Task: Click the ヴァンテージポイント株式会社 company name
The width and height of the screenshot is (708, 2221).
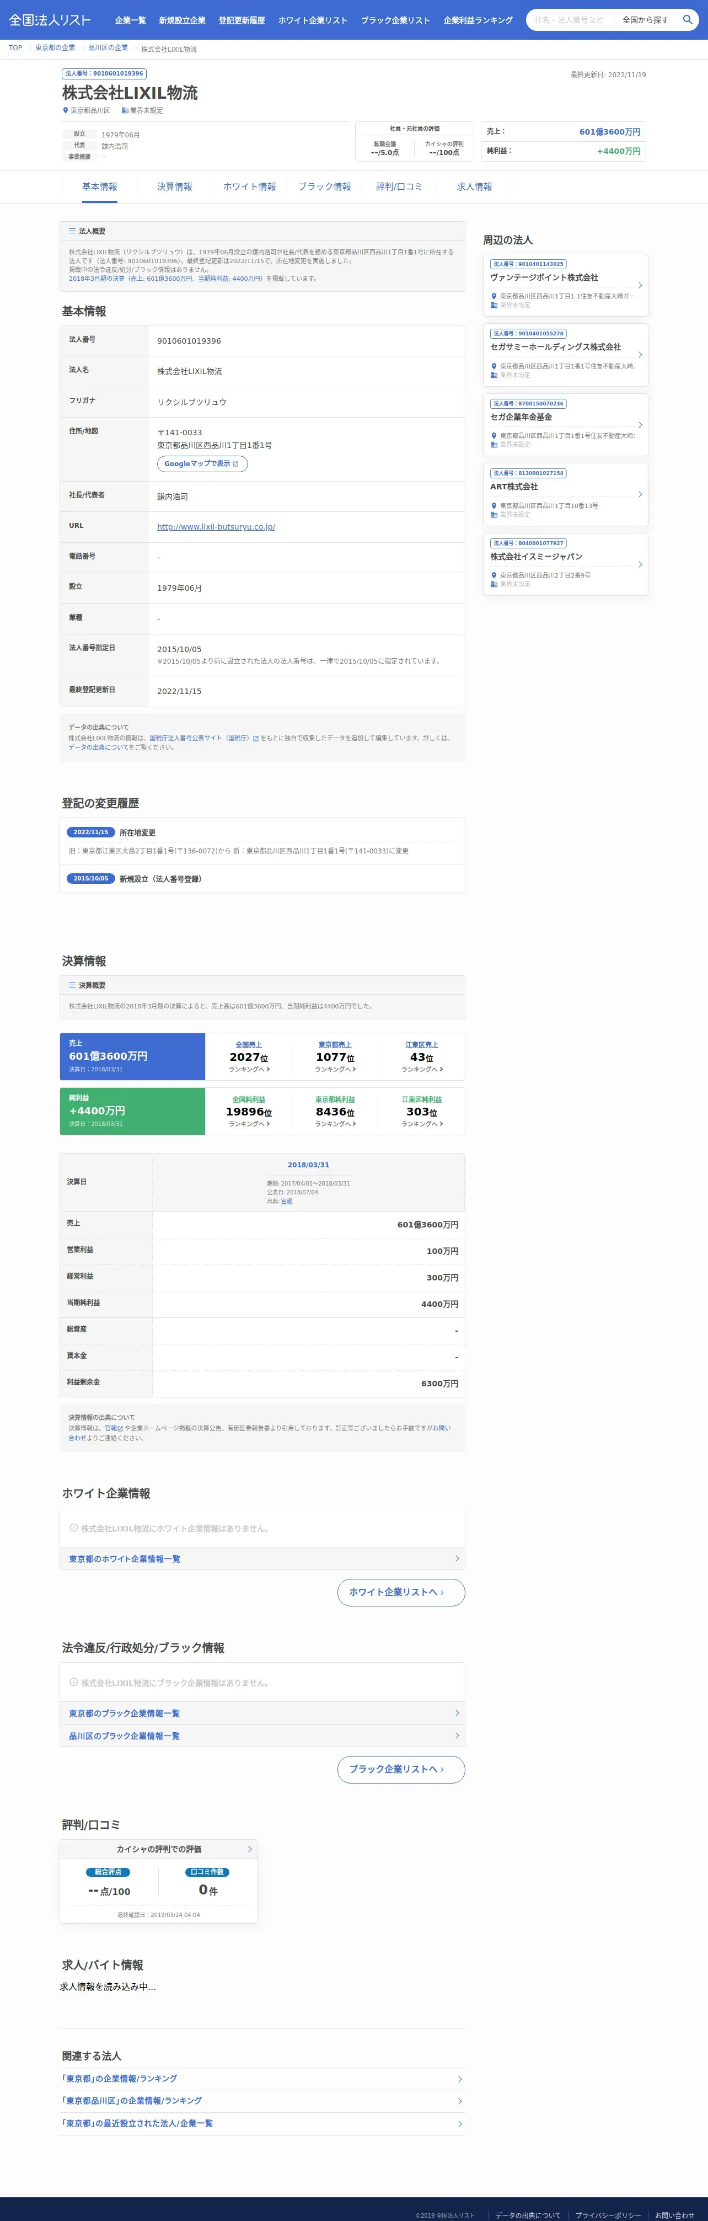Action: click(544, 277)
